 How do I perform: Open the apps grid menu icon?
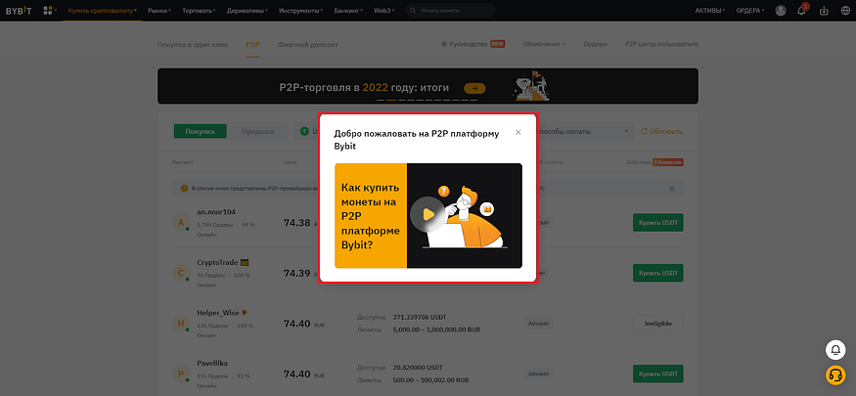click(x=48, y=11)
